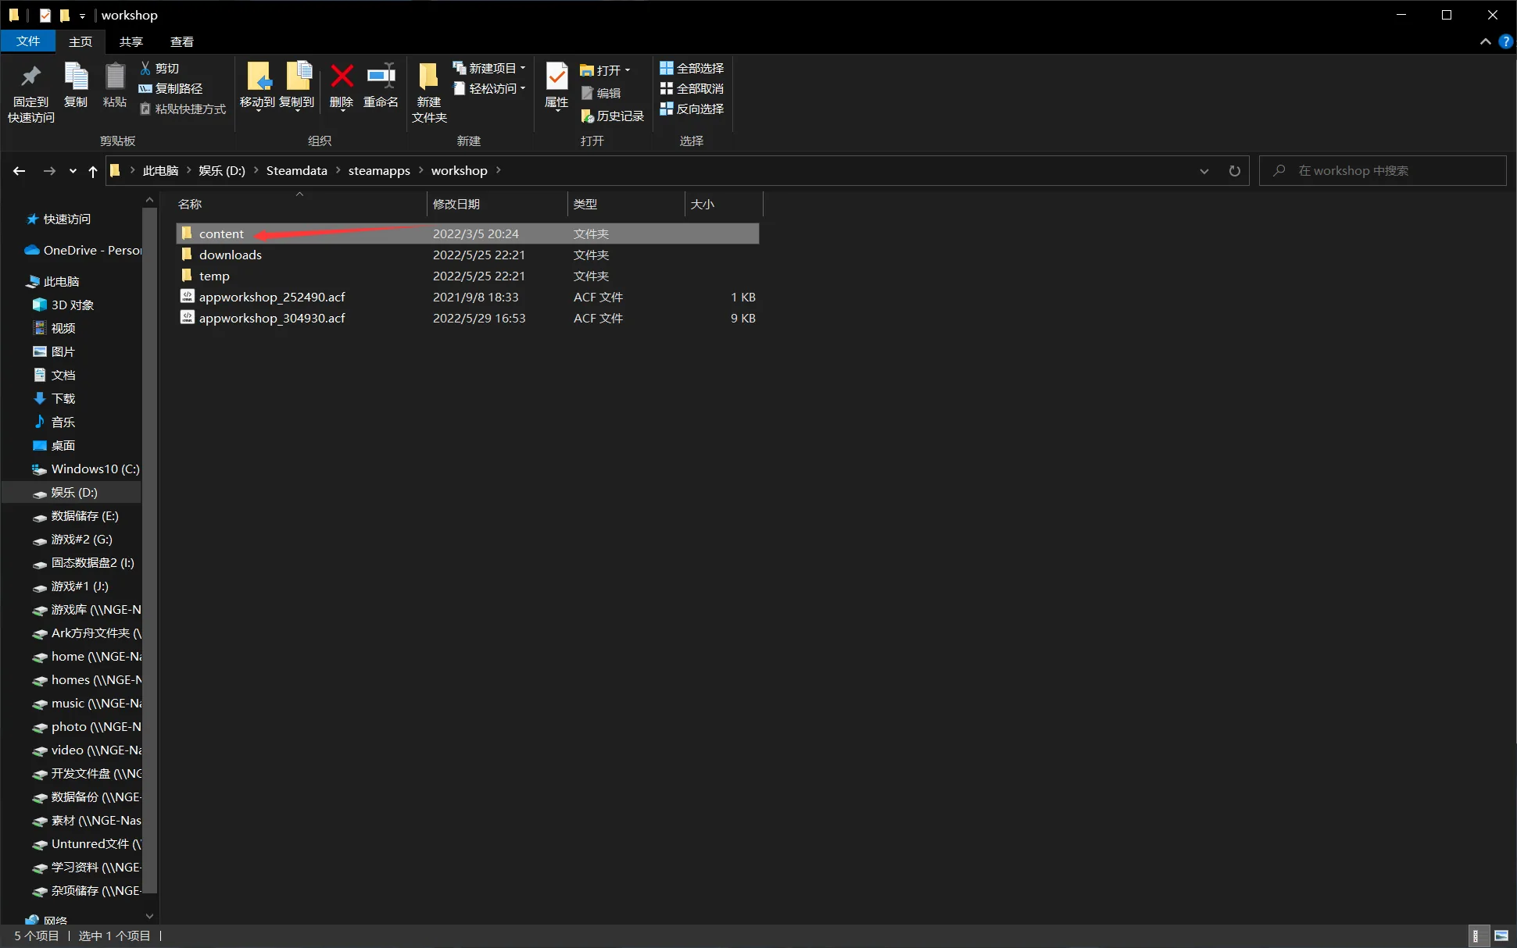1517x948 pixels.
Task: Click the workshop search input field
Action: [1383, 170]
